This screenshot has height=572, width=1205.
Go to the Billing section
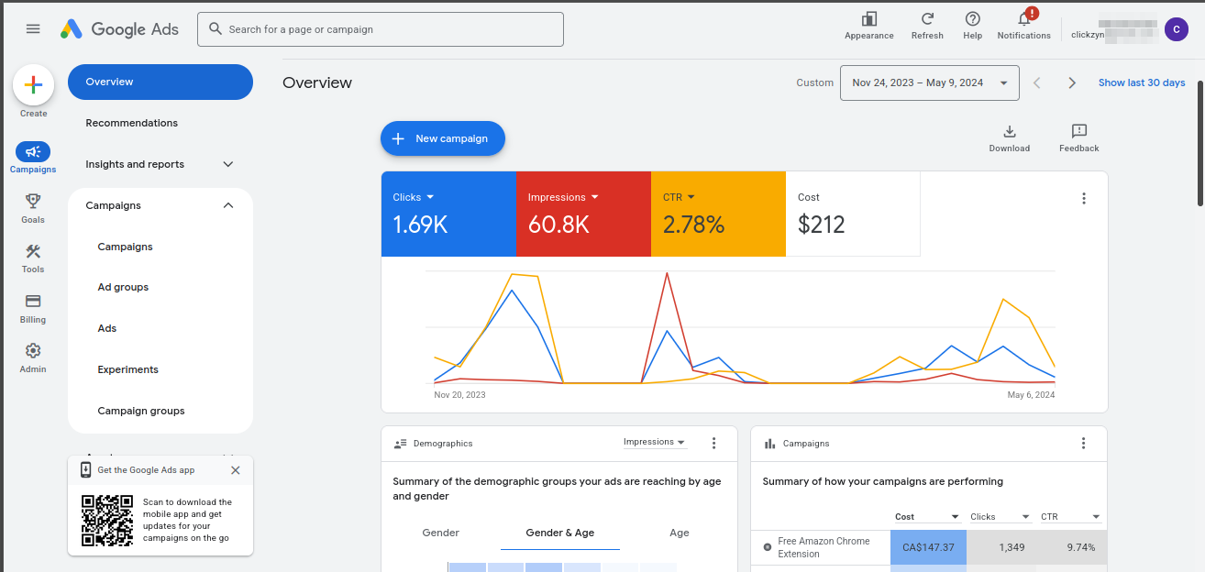click(x=33, y=307)
